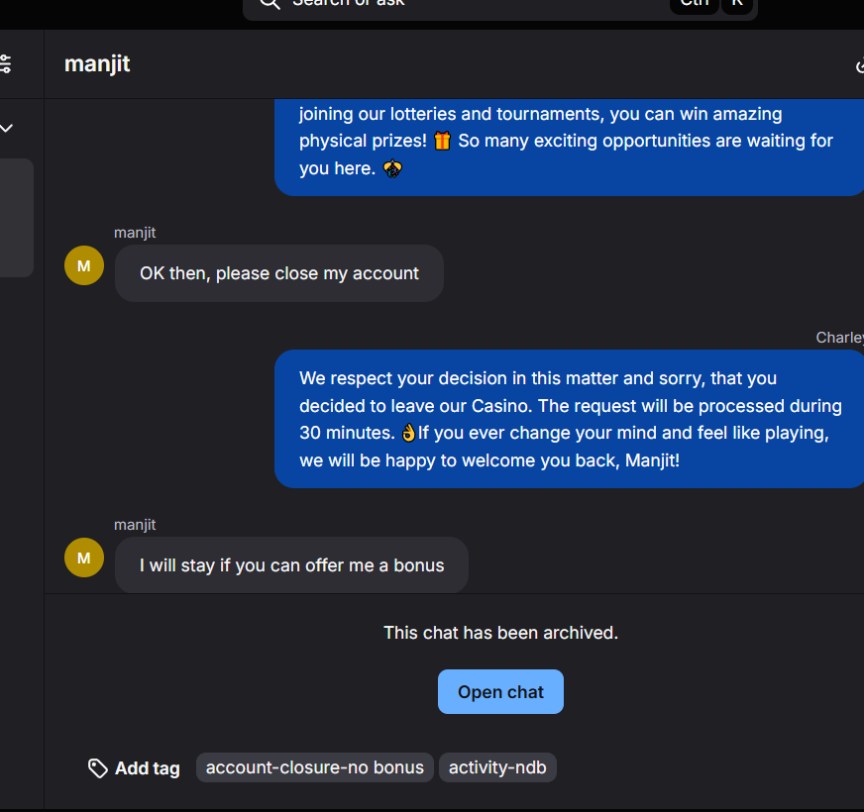Click the K shortcut key badge
The width and height of the screenshot is (864, 812).
737,4
